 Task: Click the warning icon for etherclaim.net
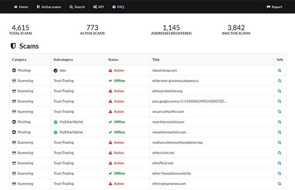[x=111, y=153]
